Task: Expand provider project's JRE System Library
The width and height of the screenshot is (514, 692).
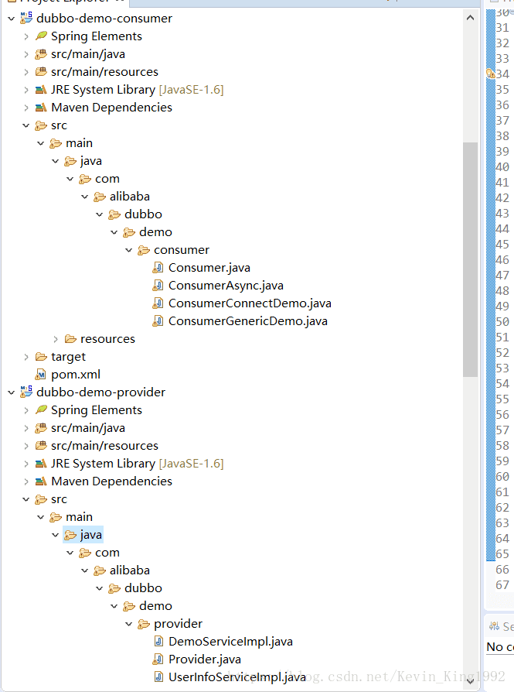Action: coord(26,464)
